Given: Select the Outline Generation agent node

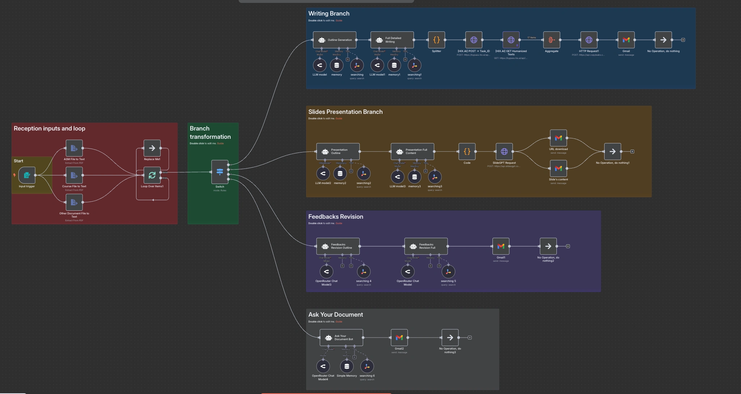Looking at the screenshot, I should [x=335, y=40].
